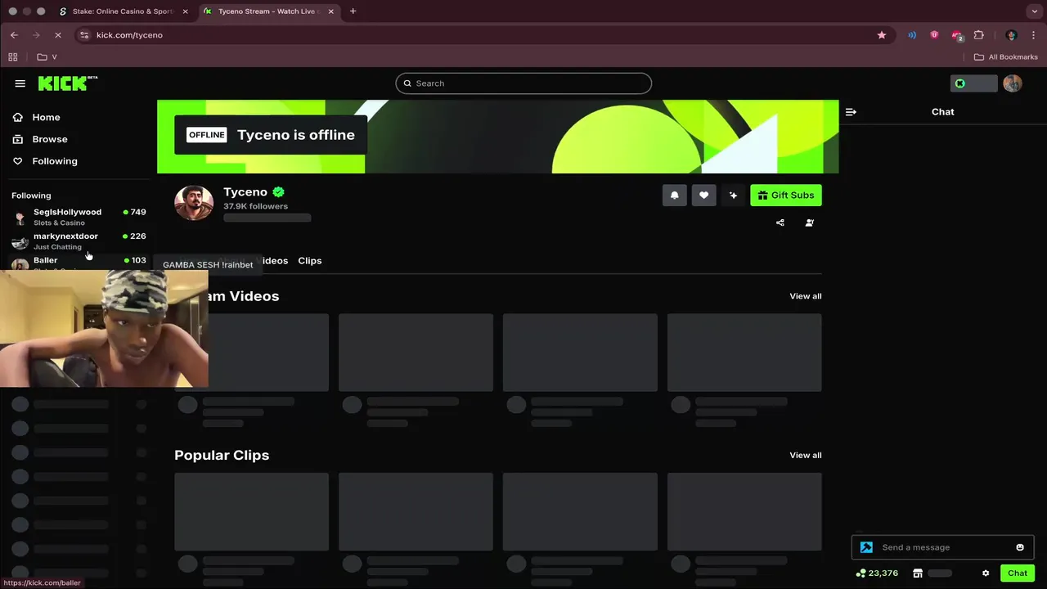This screenshot has height=589, width=1047.
Task: Go to Home in the sidebar
Action: 46,117
